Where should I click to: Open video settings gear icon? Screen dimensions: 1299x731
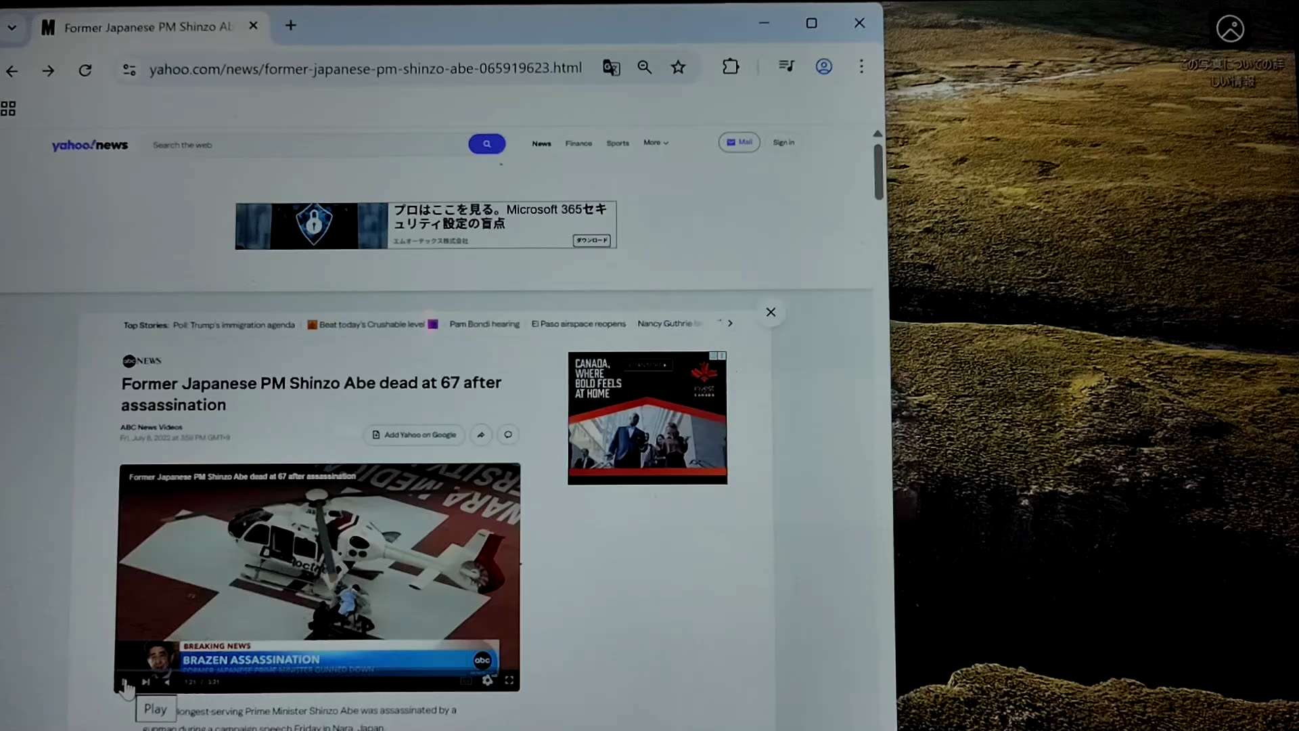(x=488, y=681)
